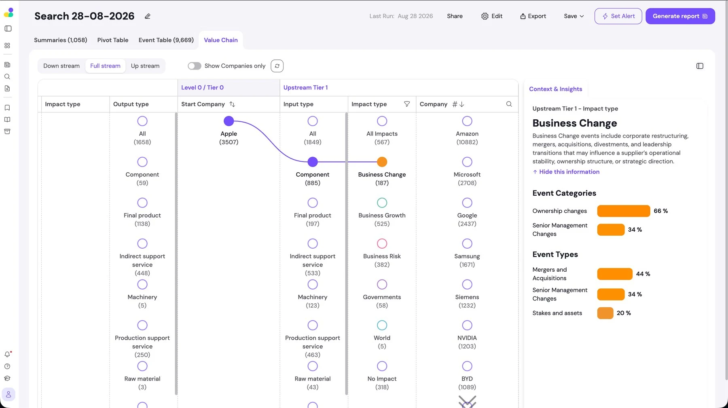Open the bookmark icon in left sidebar
This screenshot has width=728, height=408.
7,108
